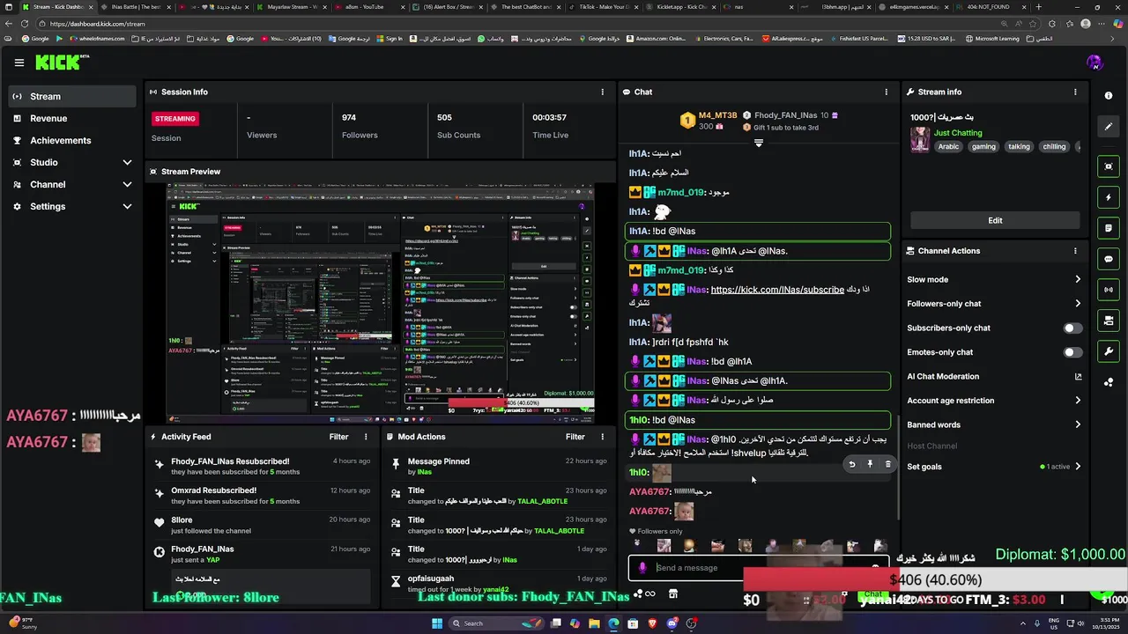Toggle the broadcast signal widget icon
This screenshot has width=1128, height=634.
(x=1109, y=290)
